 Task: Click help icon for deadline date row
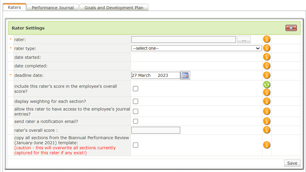pyautogui.click(x=267, y=75)
